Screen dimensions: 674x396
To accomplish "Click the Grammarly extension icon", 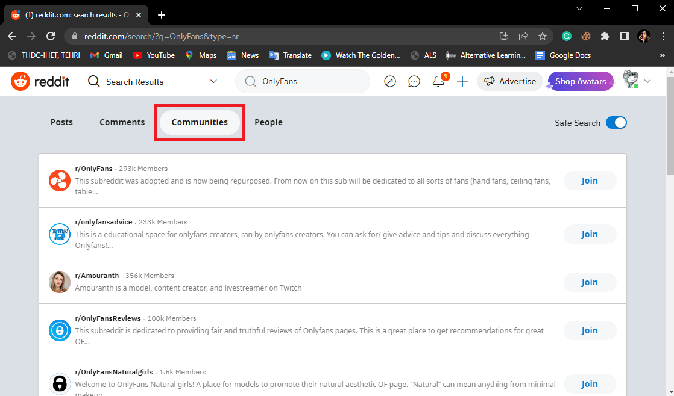I will pos(566,36).
